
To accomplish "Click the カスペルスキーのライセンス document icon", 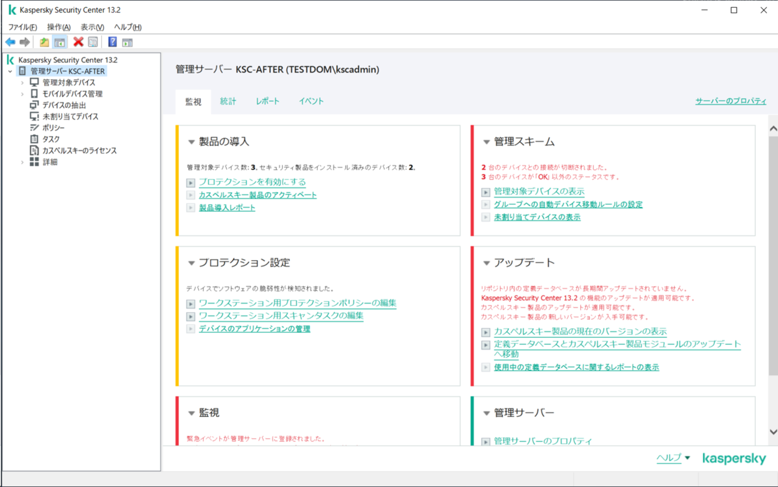I will (34, 150).
